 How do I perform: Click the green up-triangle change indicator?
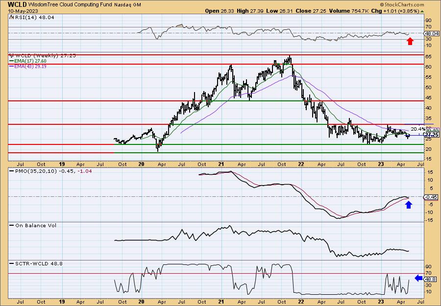coord(422,11)
